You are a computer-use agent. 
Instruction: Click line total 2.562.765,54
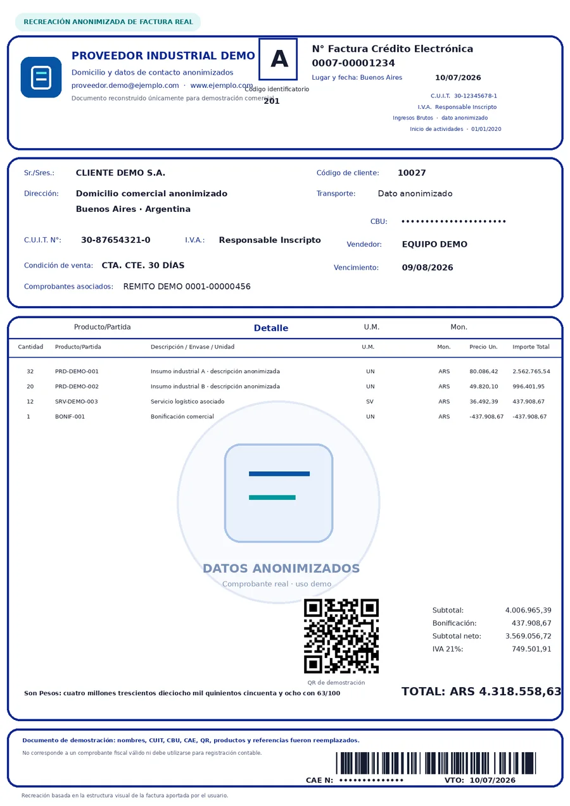click(531, 371)
